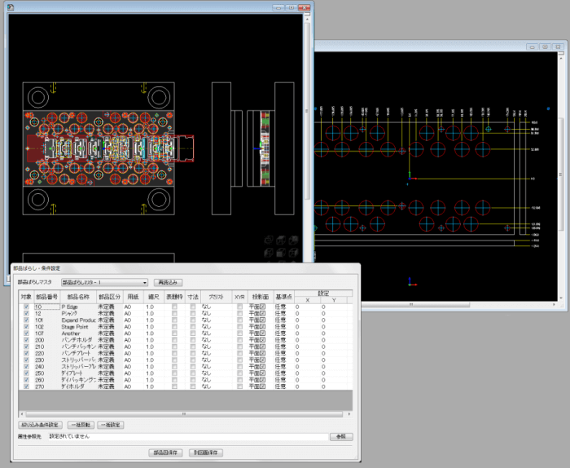Click the 一括設定 button
Image resolution: width=570 pixels, height=468 pixels.
click(x=111, y=425)
